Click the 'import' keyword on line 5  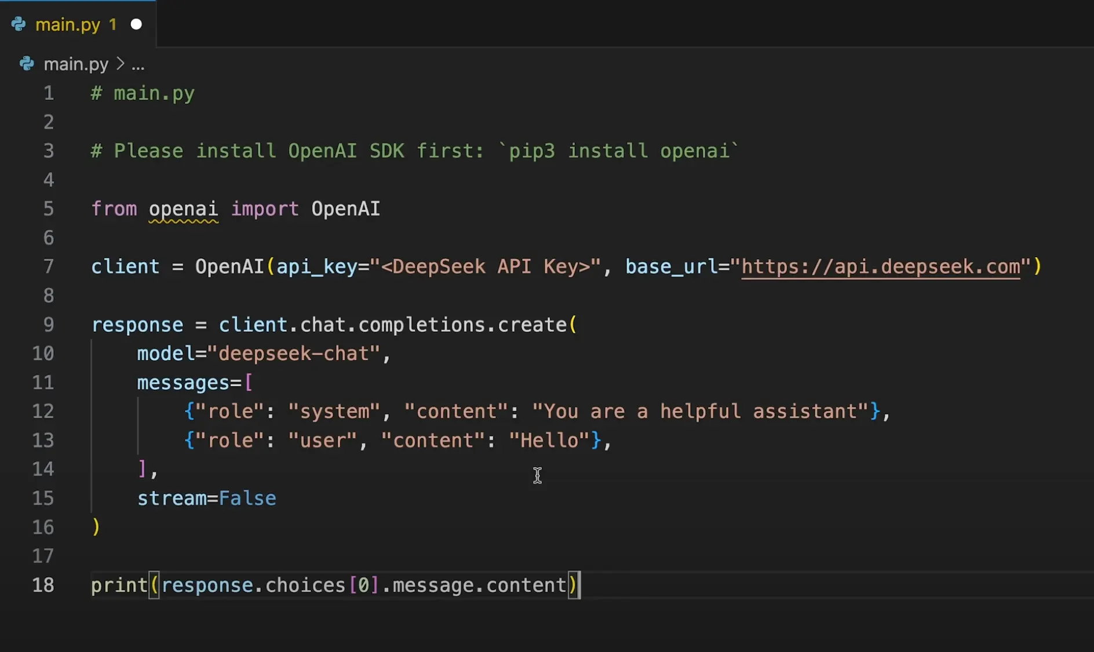pos(265,209)
